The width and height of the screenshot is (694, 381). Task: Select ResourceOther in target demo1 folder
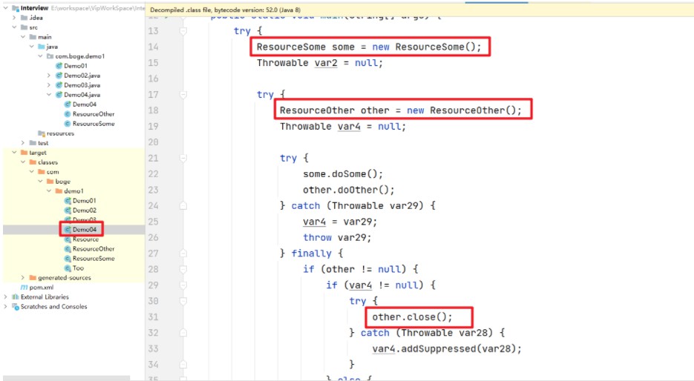click(94, 249)
